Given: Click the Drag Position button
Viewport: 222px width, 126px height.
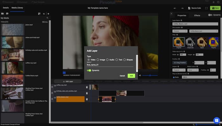Looking at the screenshot, I should click(x=180, y=63).
